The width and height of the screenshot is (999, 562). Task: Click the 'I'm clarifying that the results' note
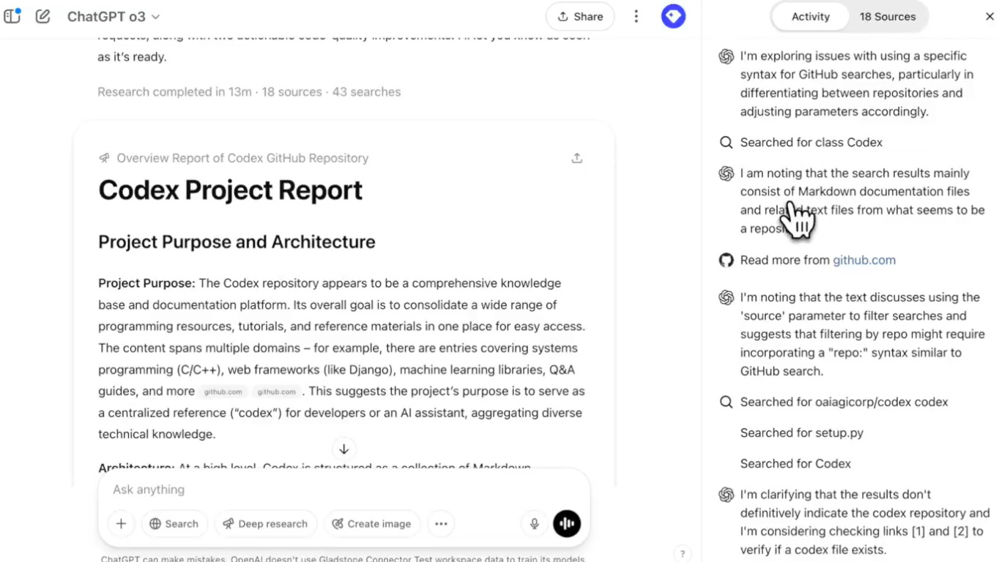click(x=865, y=522)
